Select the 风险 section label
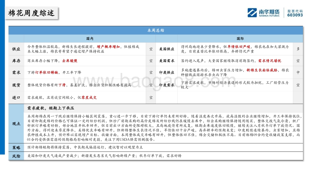 [x=16, y=156]
